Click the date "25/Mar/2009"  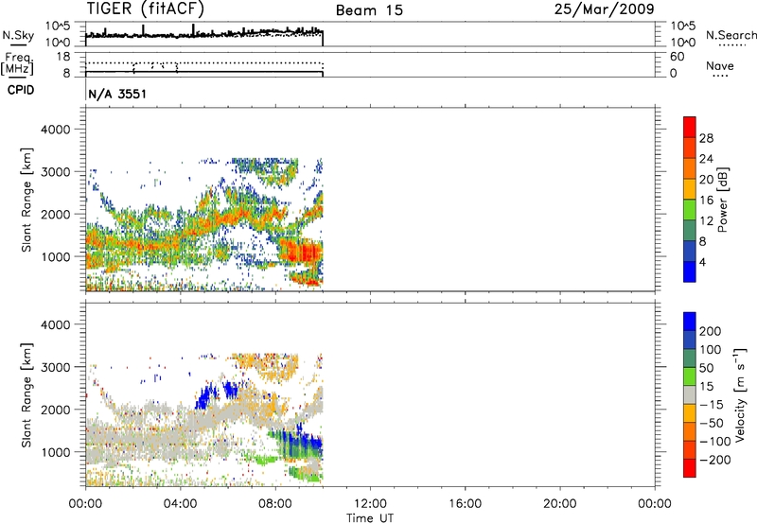605,9
